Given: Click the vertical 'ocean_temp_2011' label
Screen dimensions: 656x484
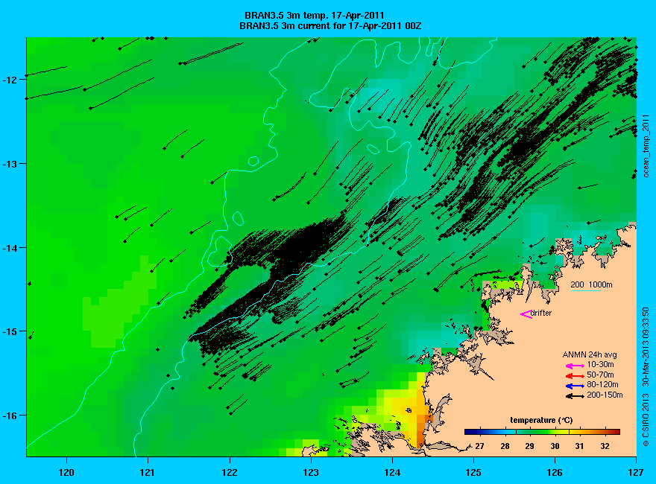Looking at the screenshot, I should (646, 147).
